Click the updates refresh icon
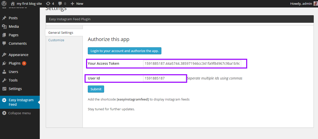Viewport: 318px width, 139px height. pyautogui.click(x=48, y=3)
